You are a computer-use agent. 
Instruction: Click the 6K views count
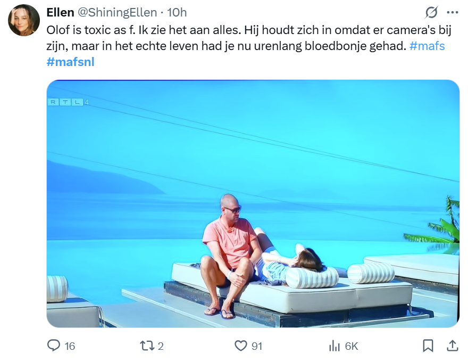click(x=352, y=346)
